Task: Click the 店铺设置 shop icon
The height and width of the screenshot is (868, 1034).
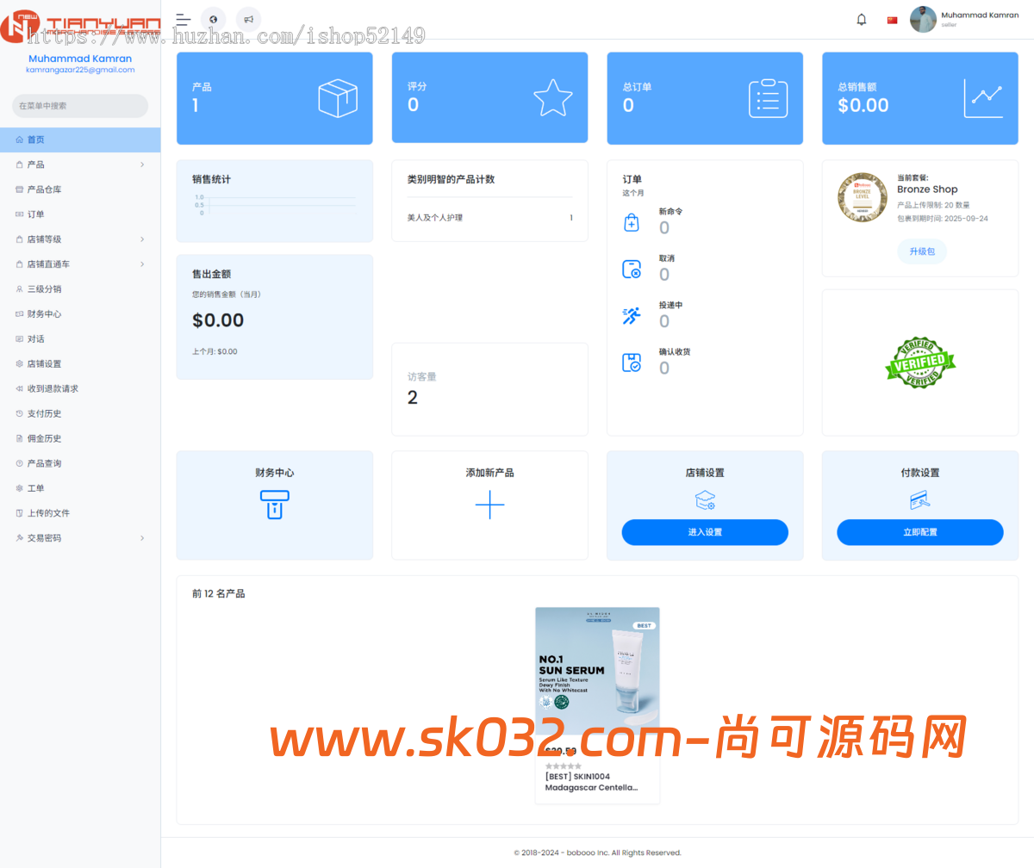Action: pos(705,500)
